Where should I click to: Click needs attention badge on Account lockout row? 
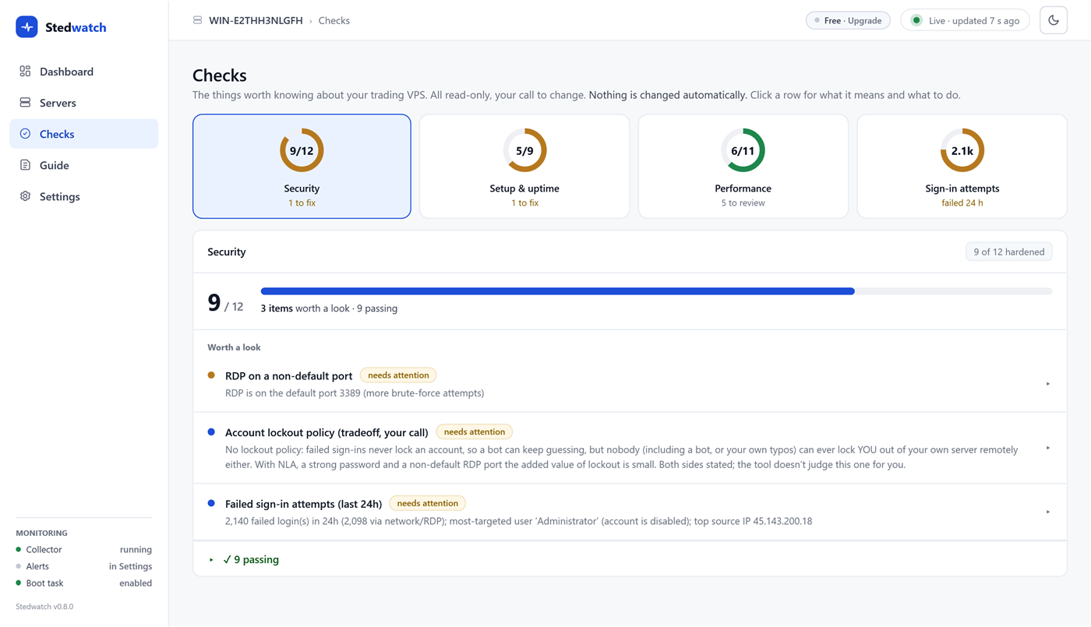tap(474, 432)
